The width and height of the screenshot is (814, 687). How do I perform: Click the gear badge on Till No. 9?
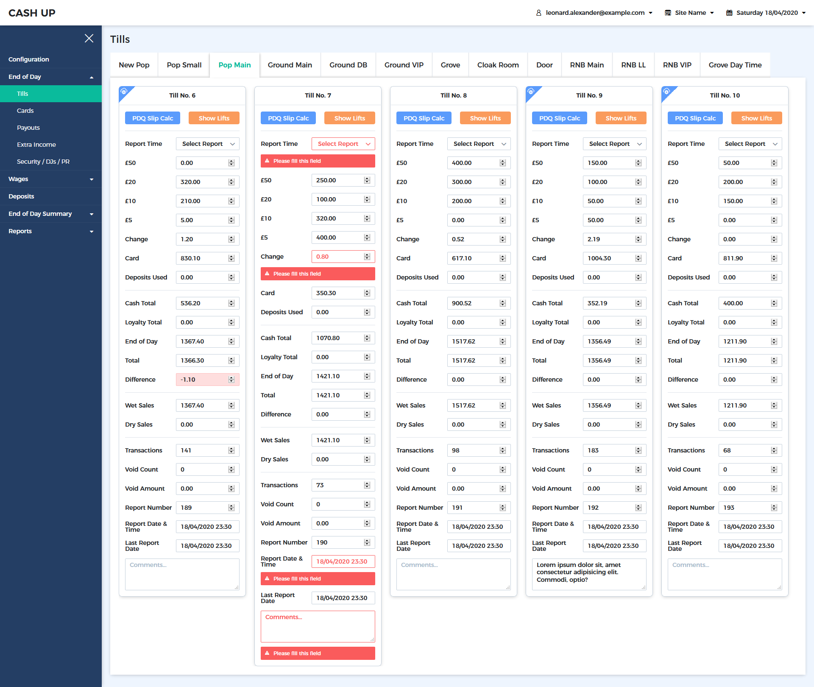(531, 91)
